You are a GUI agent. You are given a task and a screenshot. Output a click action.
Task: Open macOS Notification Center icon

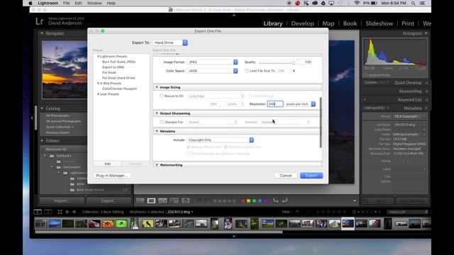click(423, 3)
